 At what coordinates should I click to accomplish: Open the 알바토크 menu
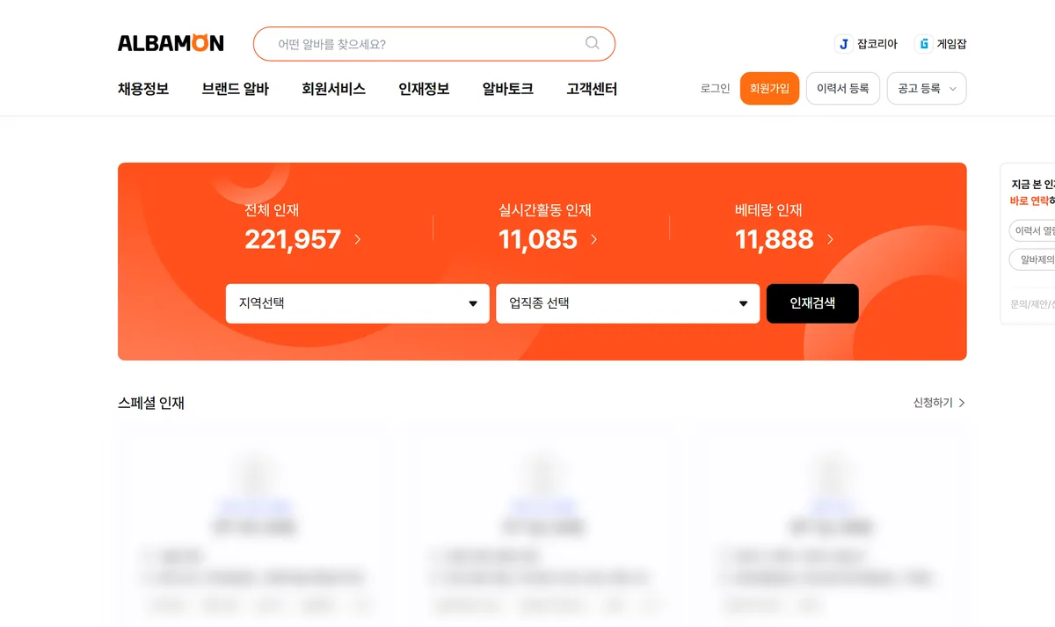[x=507, y=89]
